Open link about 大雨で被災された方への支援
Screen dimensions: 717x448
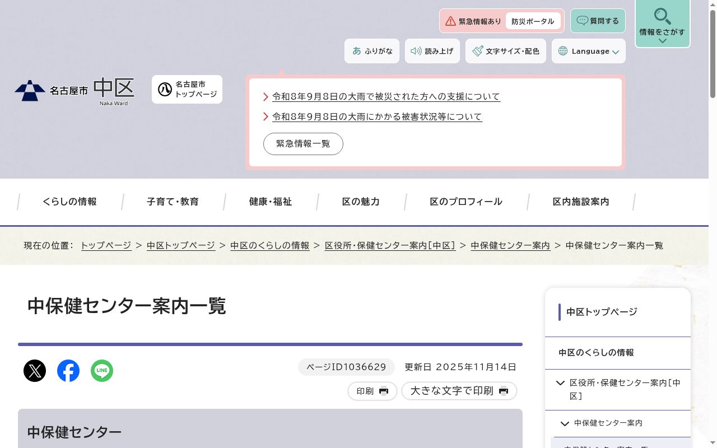point(386,96)
